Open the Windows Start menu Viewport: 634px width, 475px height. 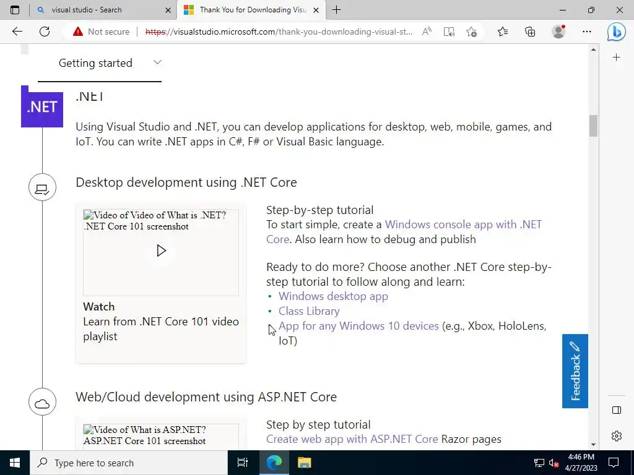click(15, 463)
